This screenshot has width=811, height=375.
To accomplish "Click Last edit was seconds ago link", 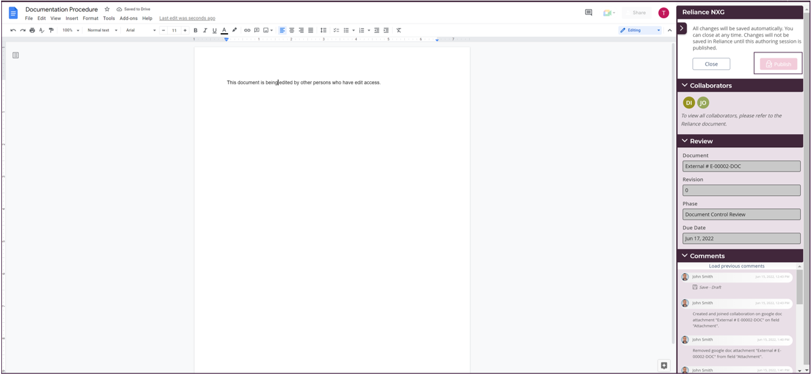I will [x=187, y=19].
